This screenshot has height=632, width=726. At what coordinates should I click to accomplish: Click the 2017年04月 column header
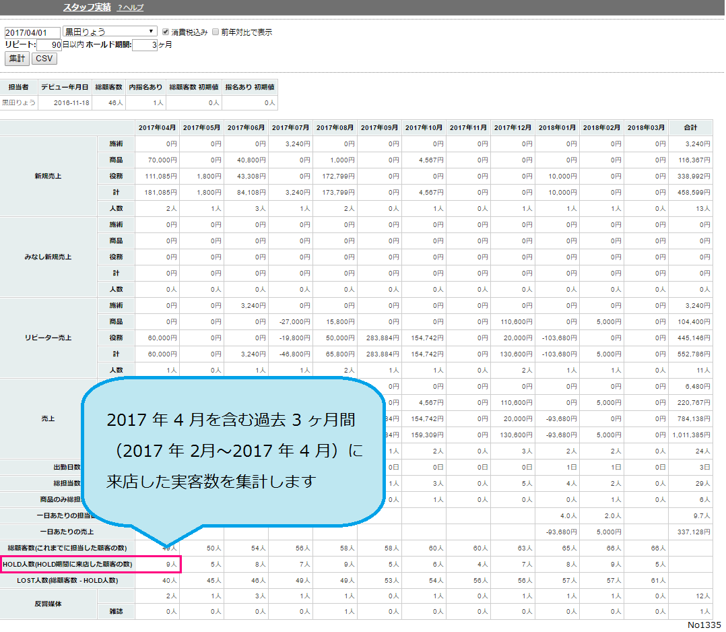pos(157,127)
